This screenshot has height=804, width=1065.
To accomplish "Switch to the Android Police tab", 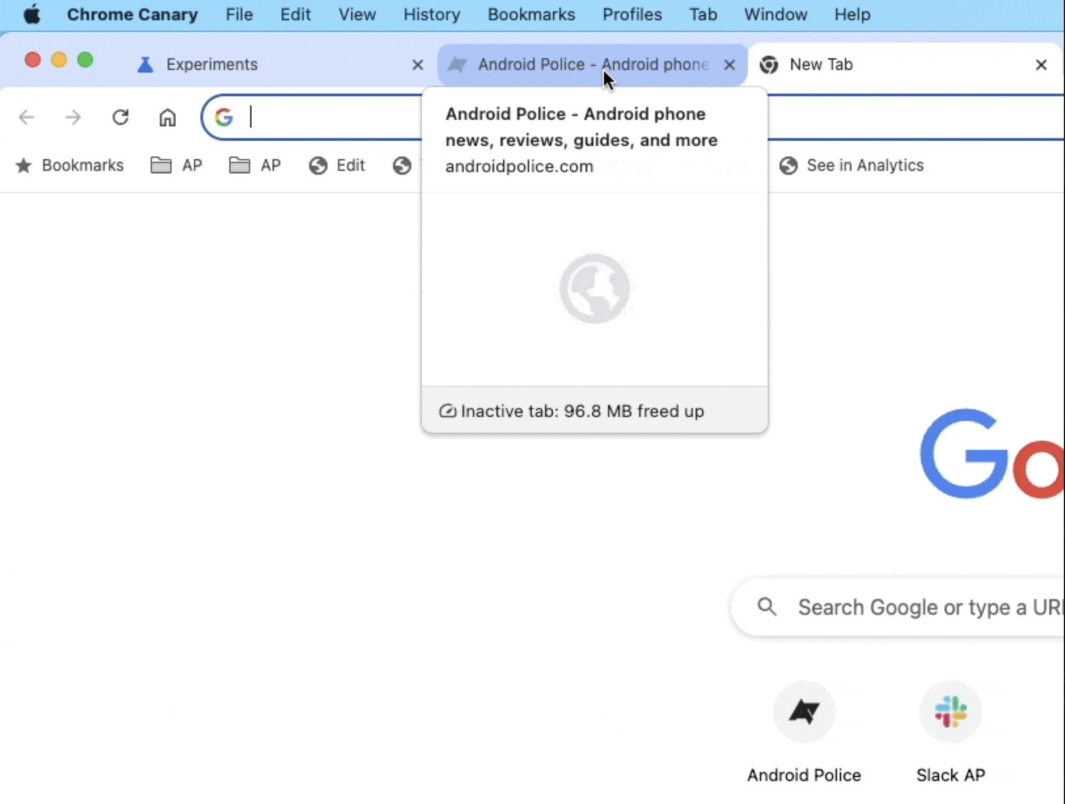I will tap(593, 65).
